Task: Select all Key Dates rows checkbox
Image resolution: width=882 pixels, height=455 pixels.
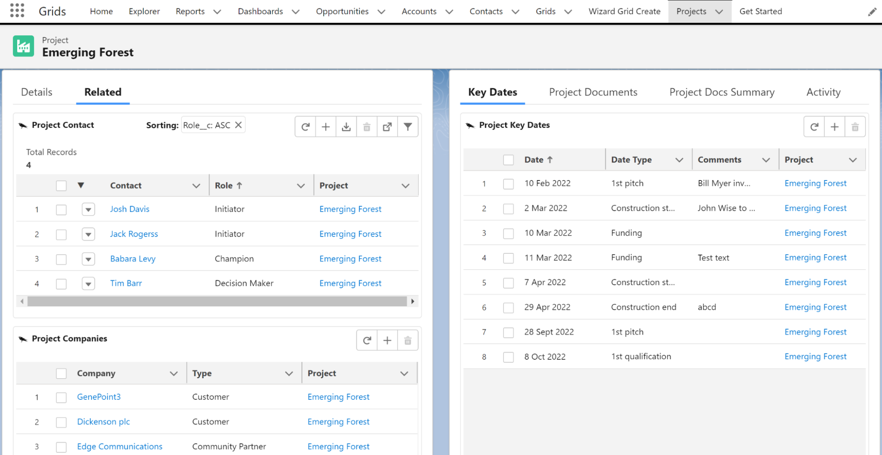Action: (509, 160)
